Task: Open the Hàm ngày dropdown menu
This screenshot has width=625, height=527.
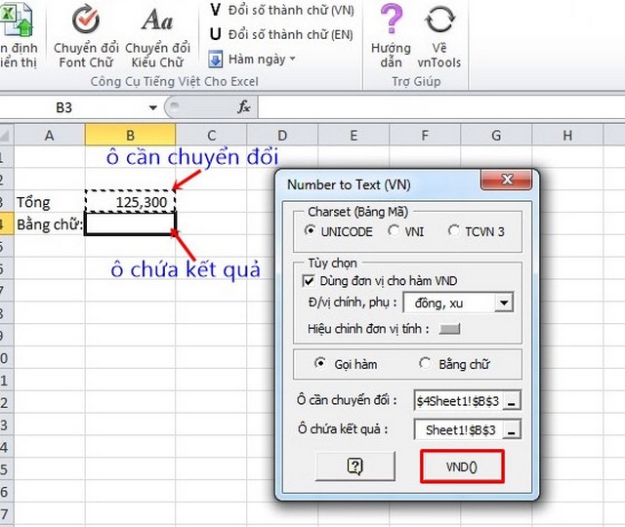Action: [x=252, y=60]
